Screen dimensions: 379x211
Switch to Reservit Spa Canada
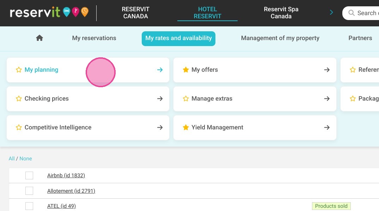click(281, 13)
